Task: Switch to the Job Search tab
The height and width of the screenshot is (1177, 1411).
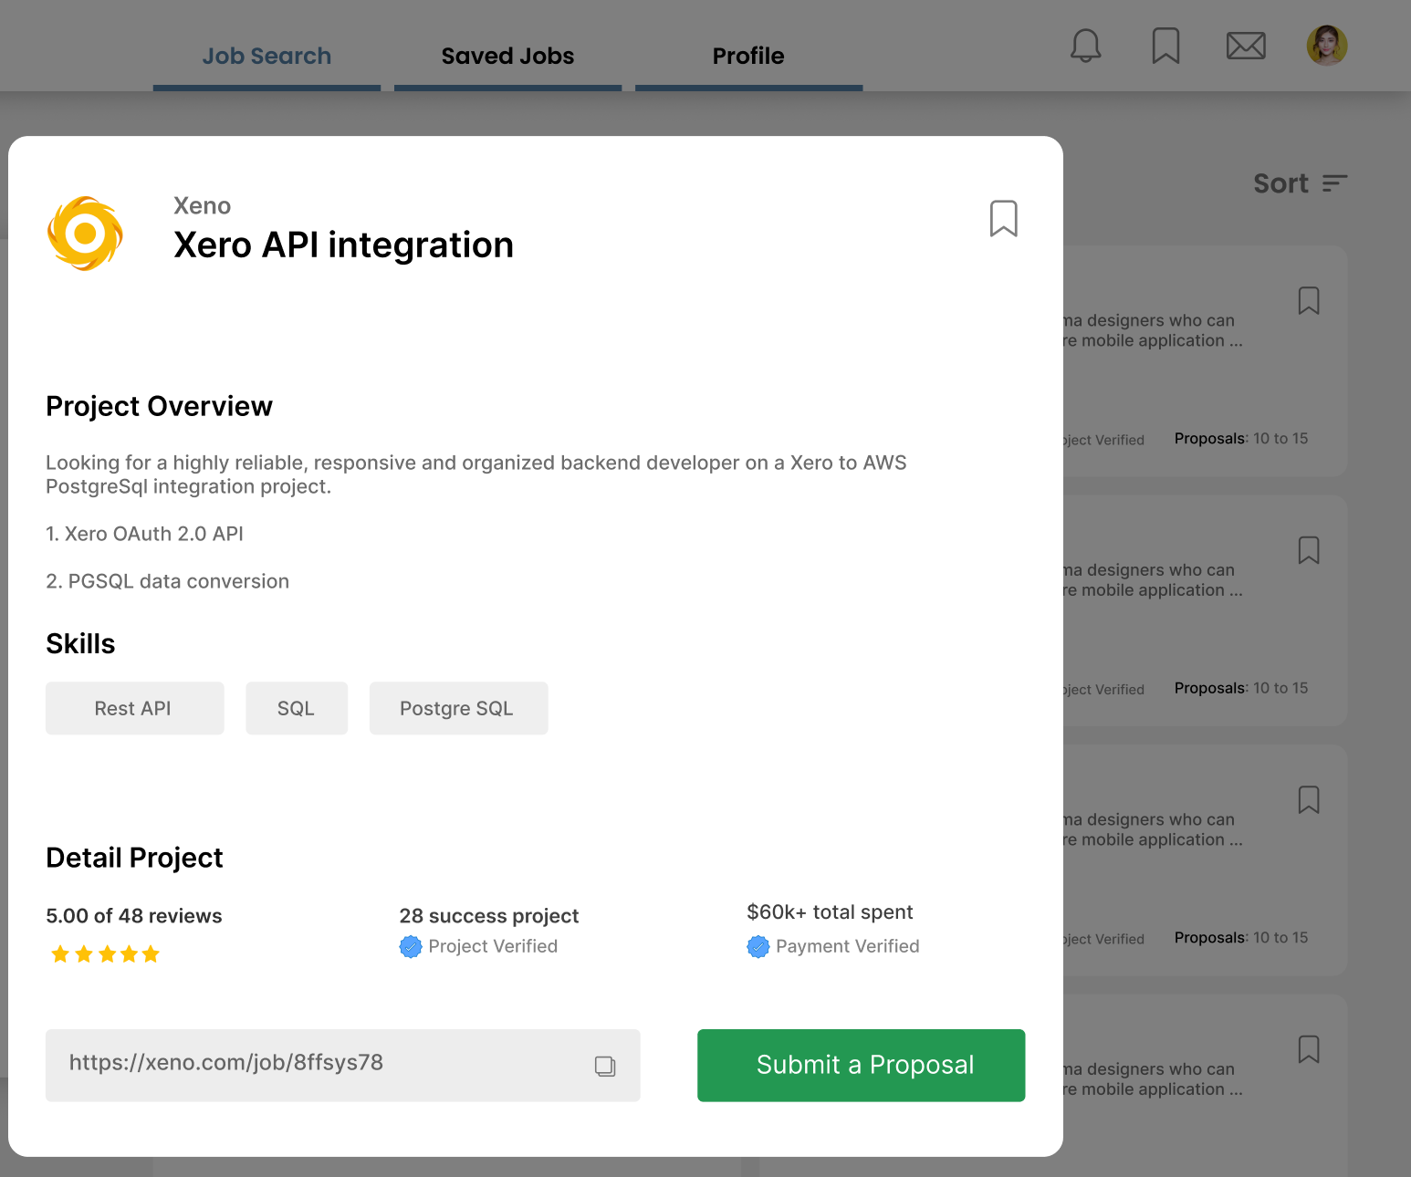Action: pyautogui.click(x=267, y=56)
